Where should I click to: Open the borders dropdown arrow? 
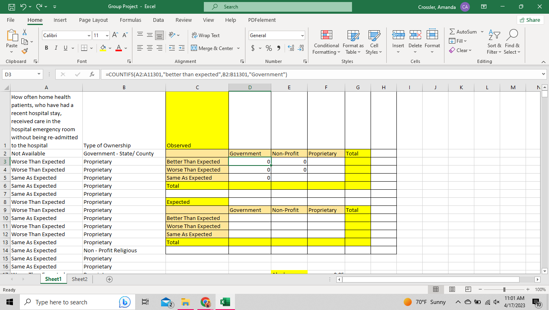(x=92, y=48)
